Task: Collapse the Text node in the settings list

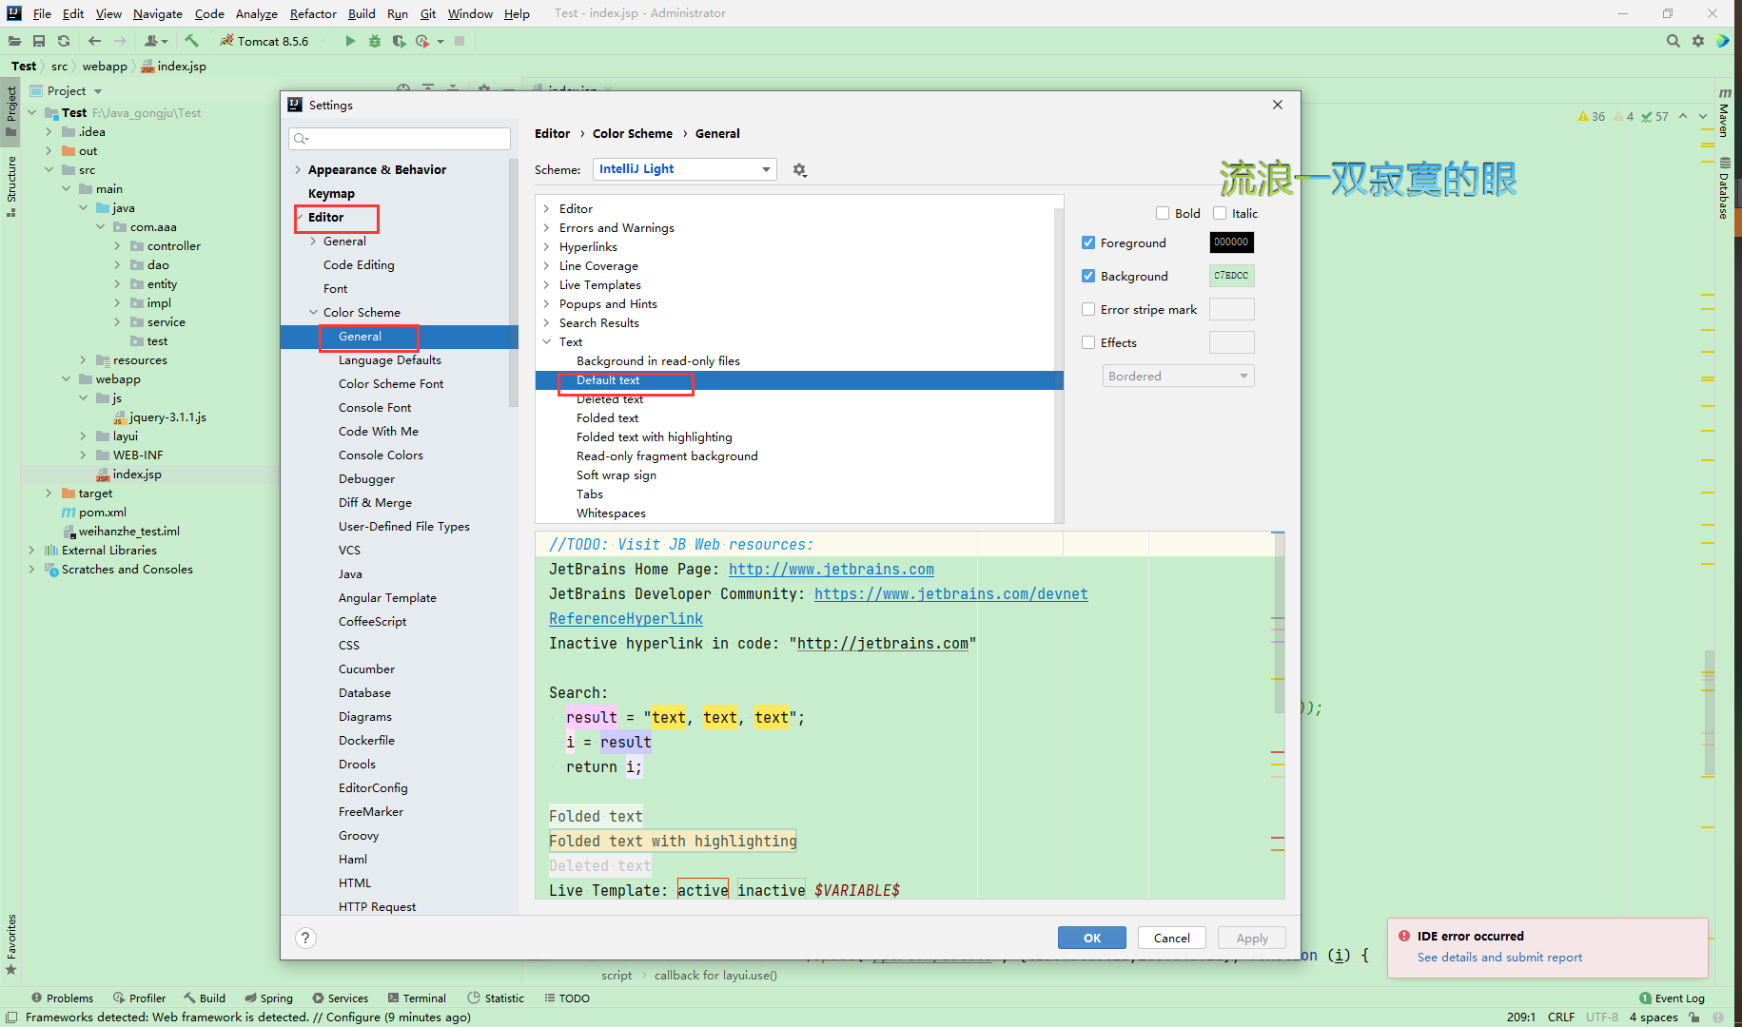Action: (x=547, y=341)
